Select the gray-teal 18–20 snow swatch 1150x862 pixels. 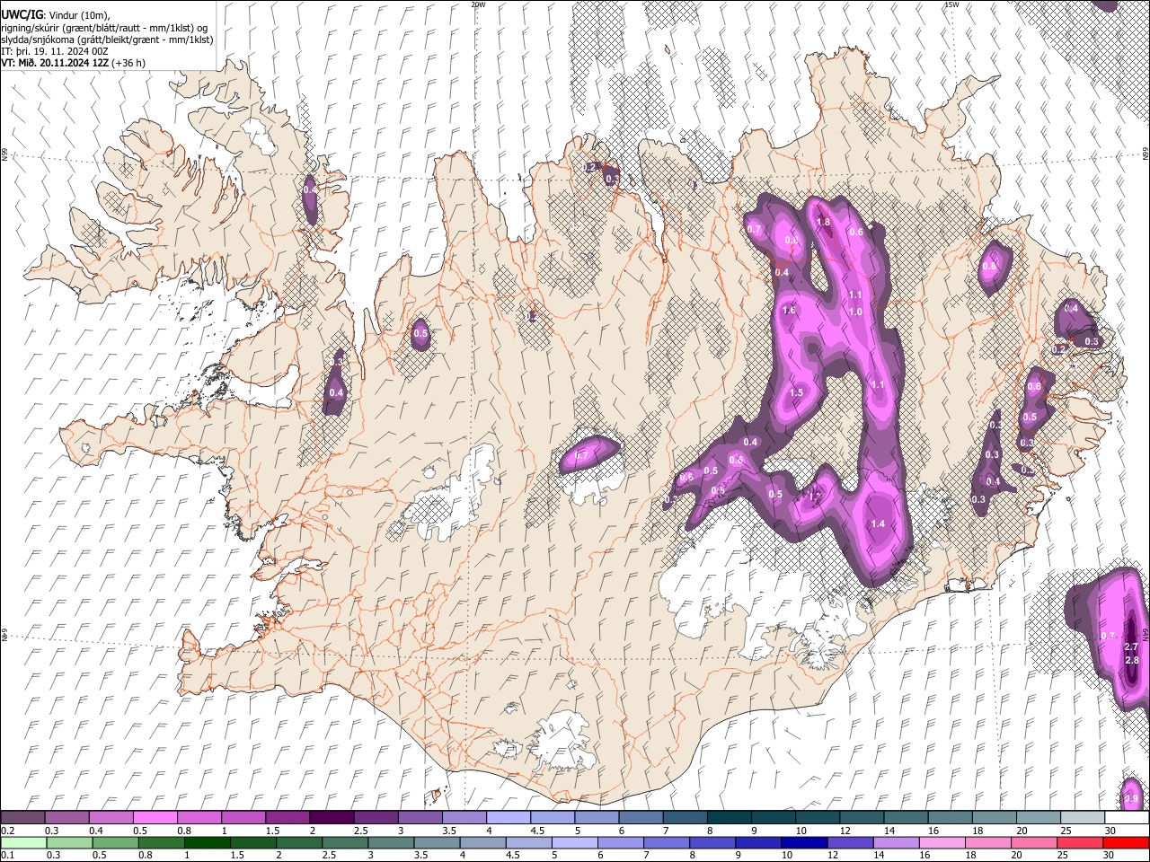pyautogui.click(x=995, y=818)
